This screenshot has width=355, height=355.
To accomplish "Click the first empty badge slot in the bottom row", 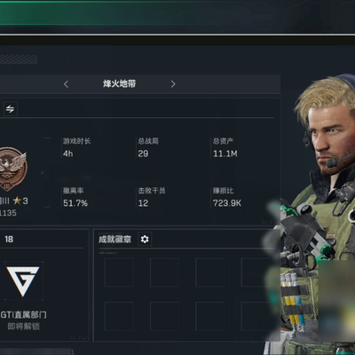I will [119, 316].
